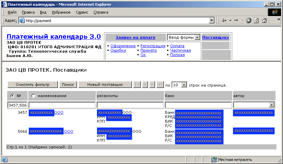This screenshot has width=283, height=164.
Task: Open the Справка menu
Action: pyautogui.click(x=101, y=13)
